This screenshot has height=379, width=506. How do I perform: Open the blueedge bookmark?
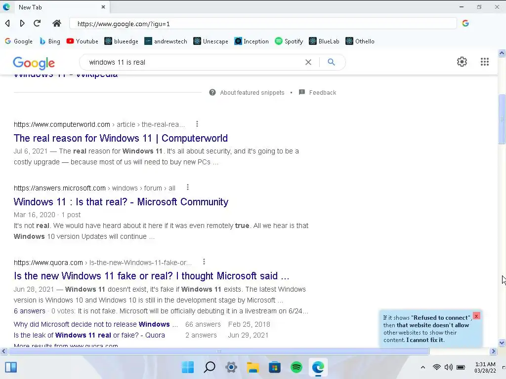pos(122,41)
